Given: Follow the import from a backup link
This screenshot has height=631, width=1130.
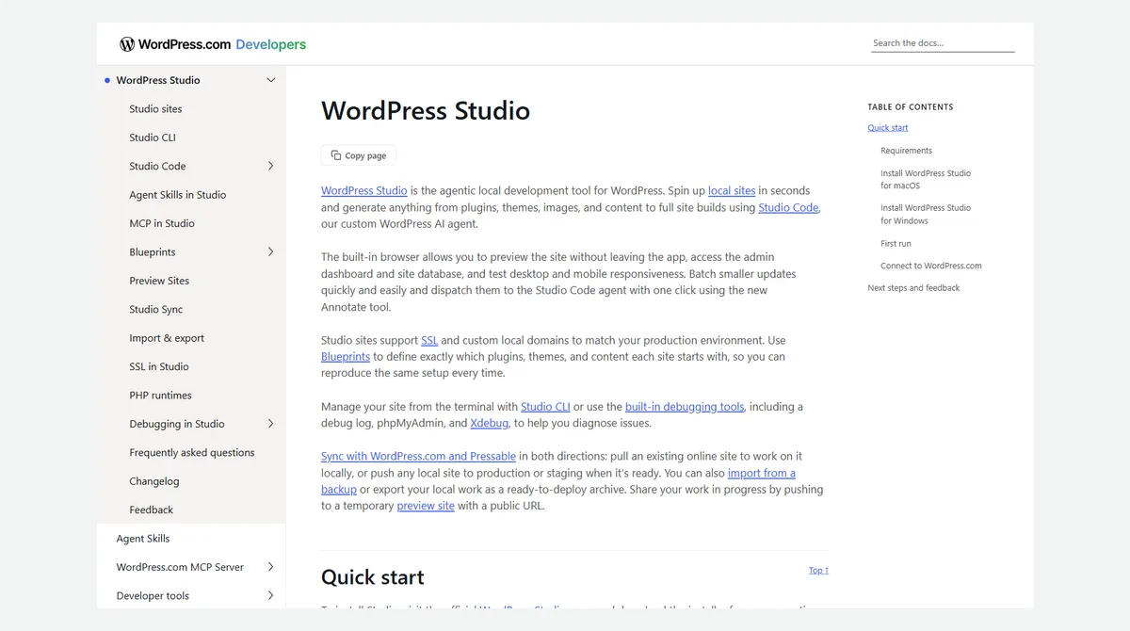Looking at the screenshot, I should pyautogui.click(x=762, y=473).
